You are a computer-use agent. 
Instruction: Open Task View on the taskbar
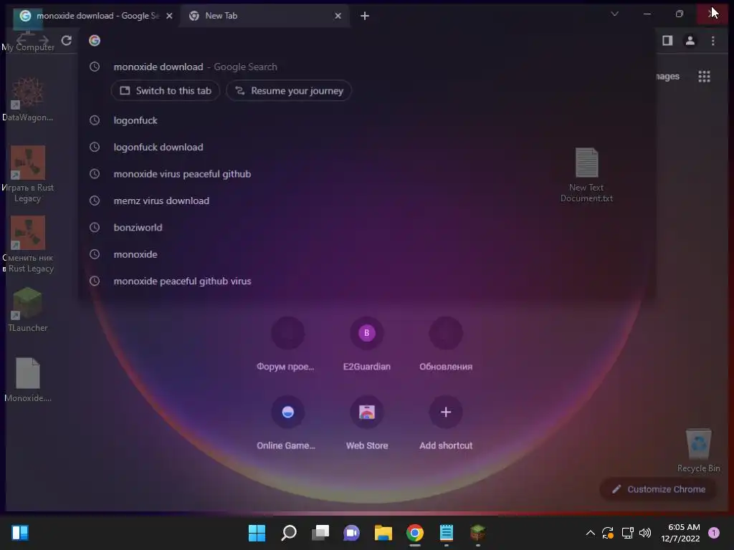pos(320,533)
